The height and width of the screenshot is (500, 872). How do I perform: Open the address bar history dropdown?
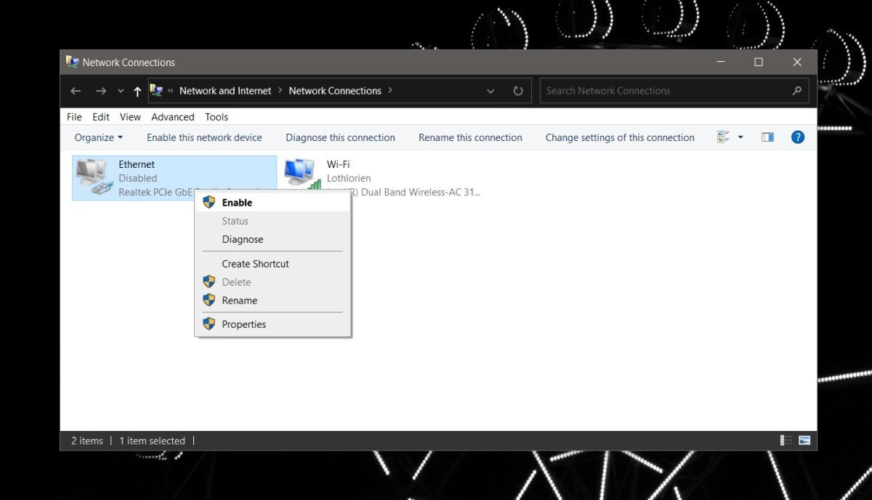point(490,90)
